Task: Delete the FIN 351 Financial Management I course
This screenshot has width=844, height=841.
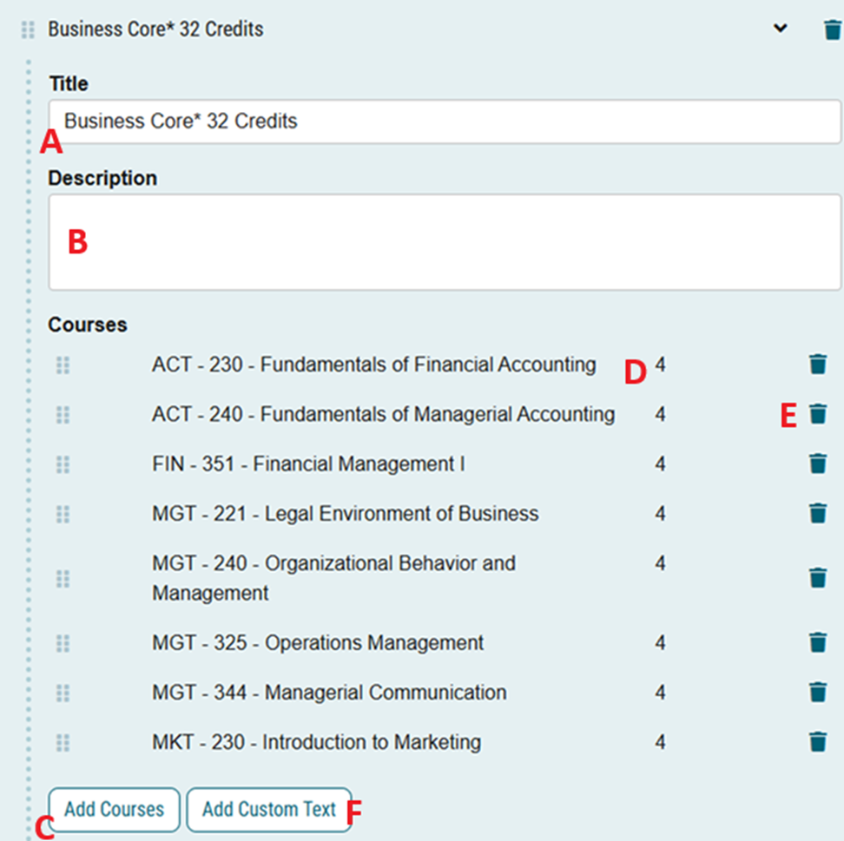Action: click(x=817, y=463)
